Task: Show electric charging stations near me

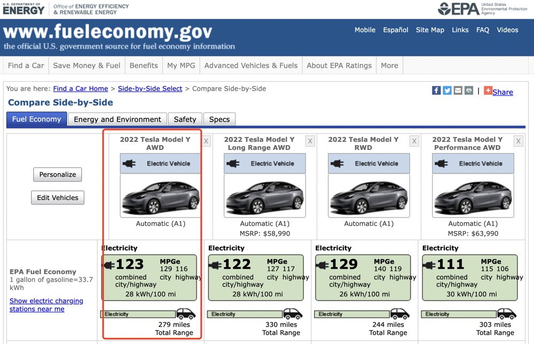Action: tap(46, 305)
